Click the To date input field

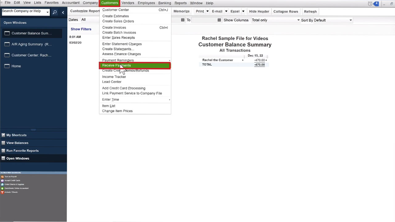pos(204,20)
